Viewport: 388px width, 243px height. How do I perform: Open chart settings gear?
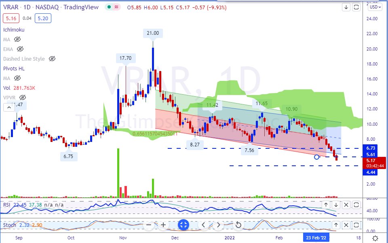tap(375, 238)
